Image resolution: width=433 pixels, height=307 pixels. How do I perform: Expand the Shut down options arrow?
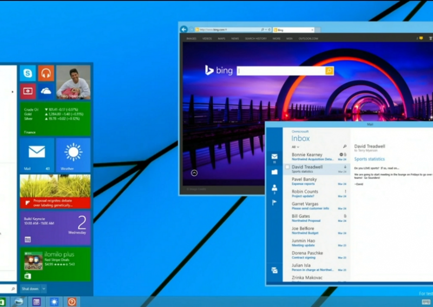(x=44, y=289)
